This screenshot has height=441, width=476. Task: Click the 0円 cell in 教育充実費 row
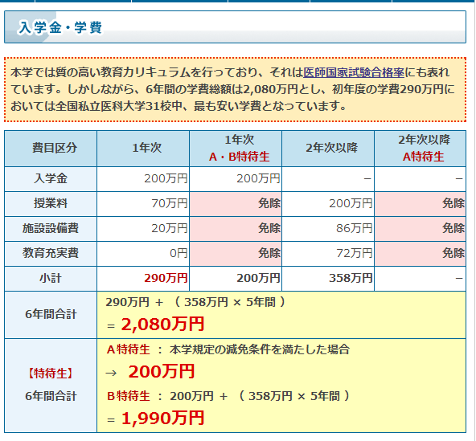tap(143, 253)
